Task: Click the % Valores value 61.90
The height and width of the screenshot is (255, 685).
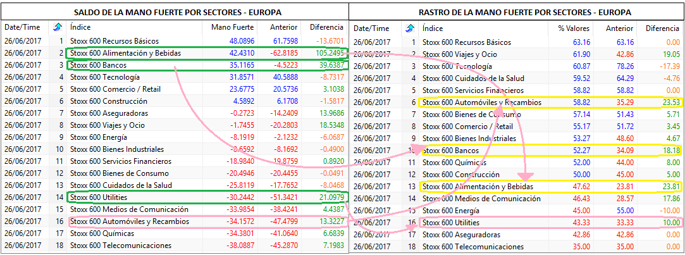Action: point(581,54)
